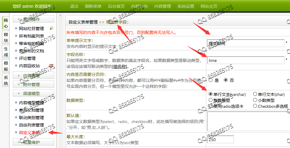Choose 小数类型 data type
Viewport: 290px width, 148px height.
pos(255,100)
